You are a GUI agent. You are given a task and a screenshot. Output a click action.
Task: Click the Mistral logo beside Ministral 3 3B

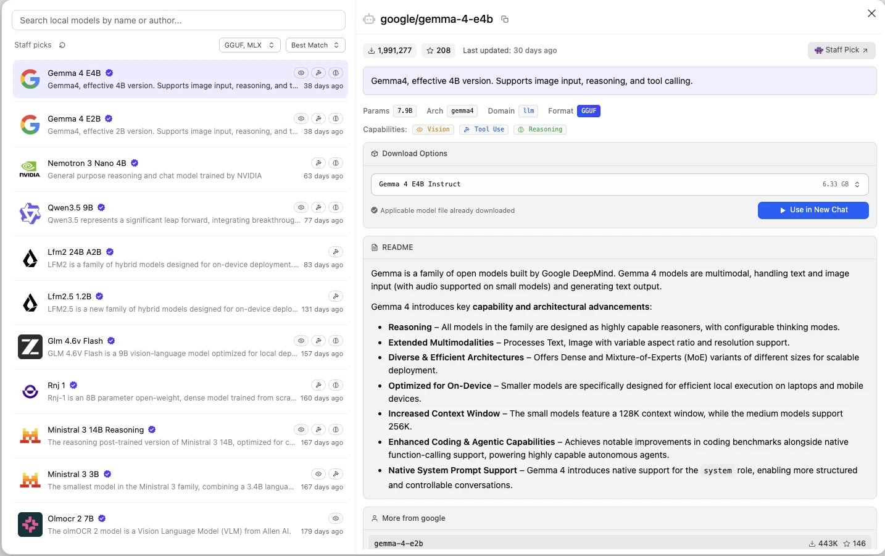30,480
